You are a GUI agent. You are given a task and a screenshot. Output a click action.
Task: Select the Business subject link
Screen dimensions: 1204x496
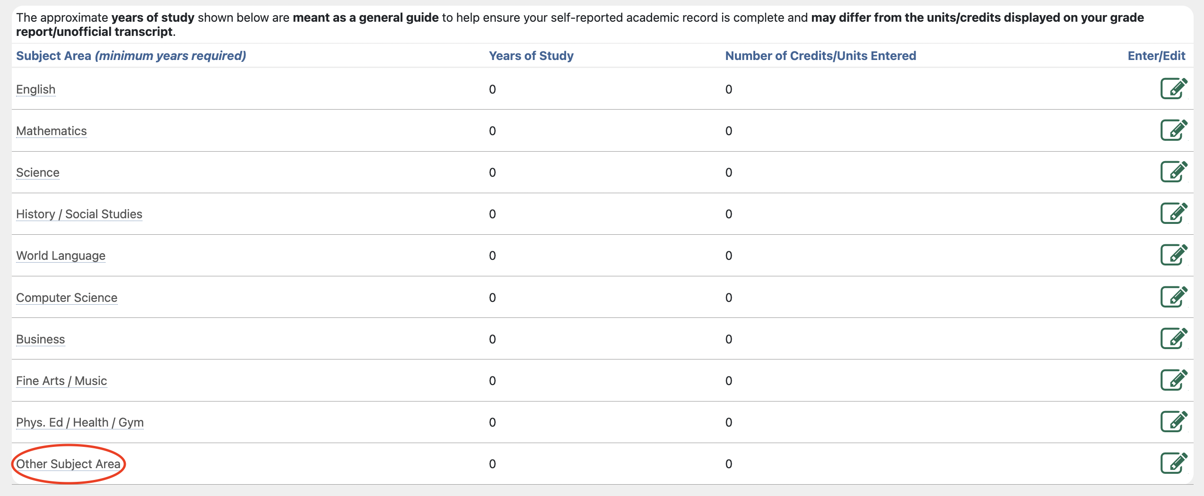[x=41, y=339]
